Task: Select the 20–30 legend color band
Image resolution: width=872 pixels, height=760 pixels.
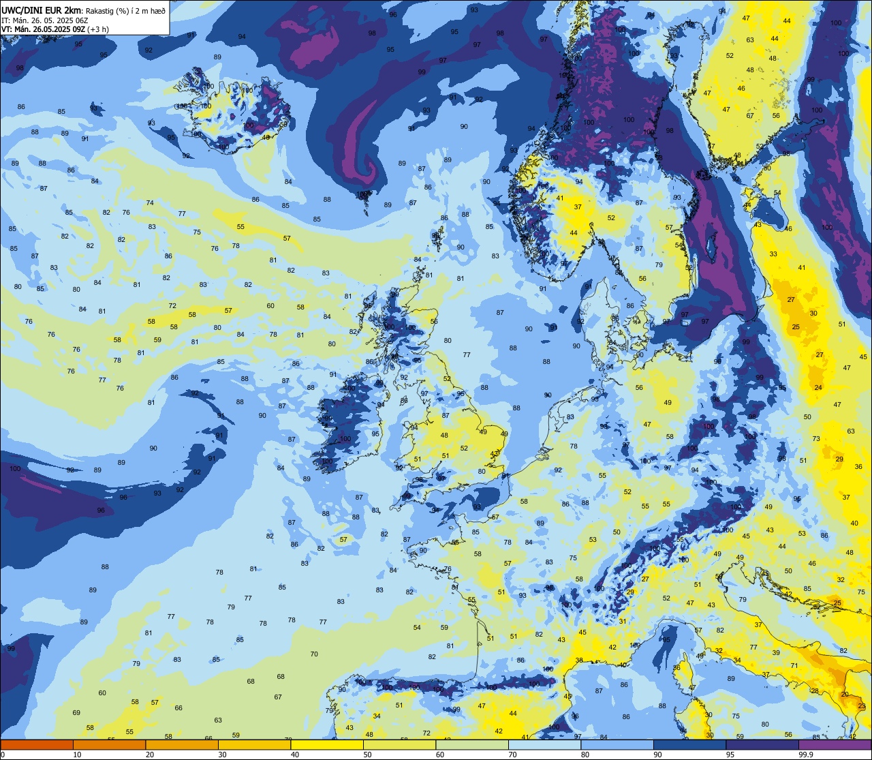Action: (x=182, y=745)
